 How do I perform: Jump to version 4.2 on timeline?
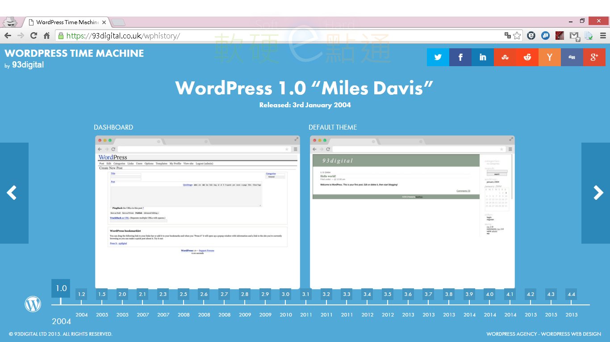click(531, 294)
